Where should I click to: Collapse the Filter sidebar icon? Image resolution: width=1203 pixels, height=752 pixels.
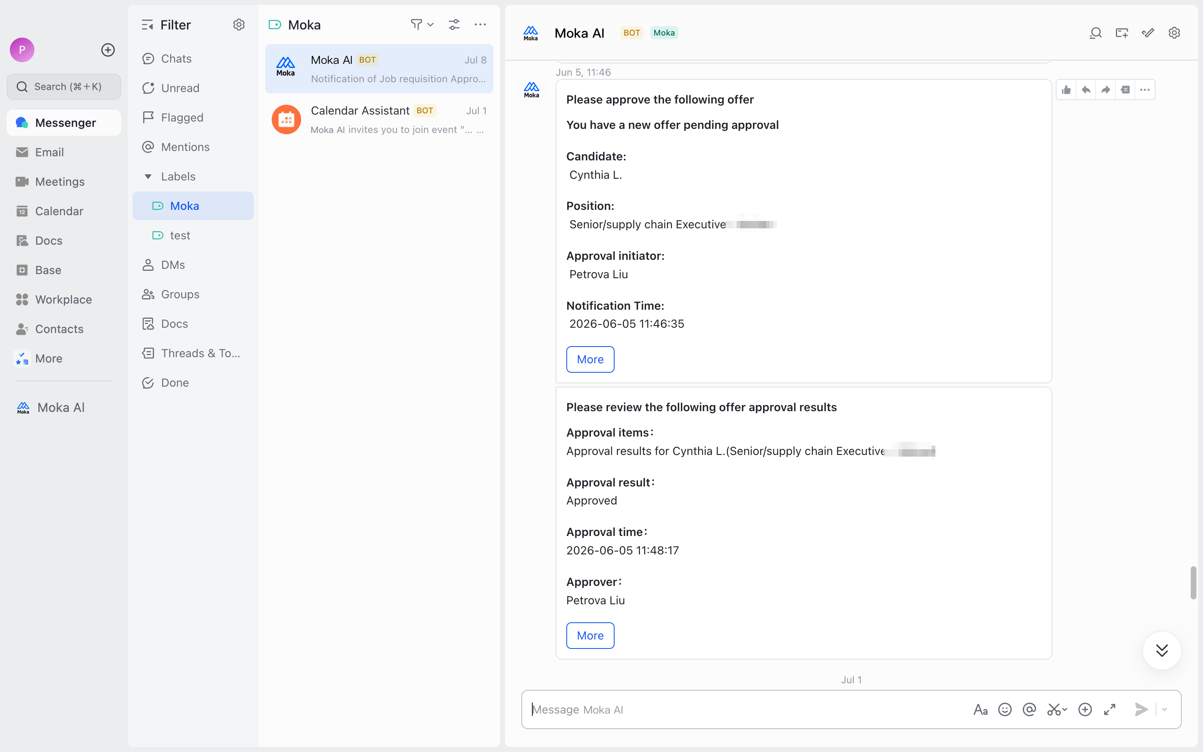(147, 25)
